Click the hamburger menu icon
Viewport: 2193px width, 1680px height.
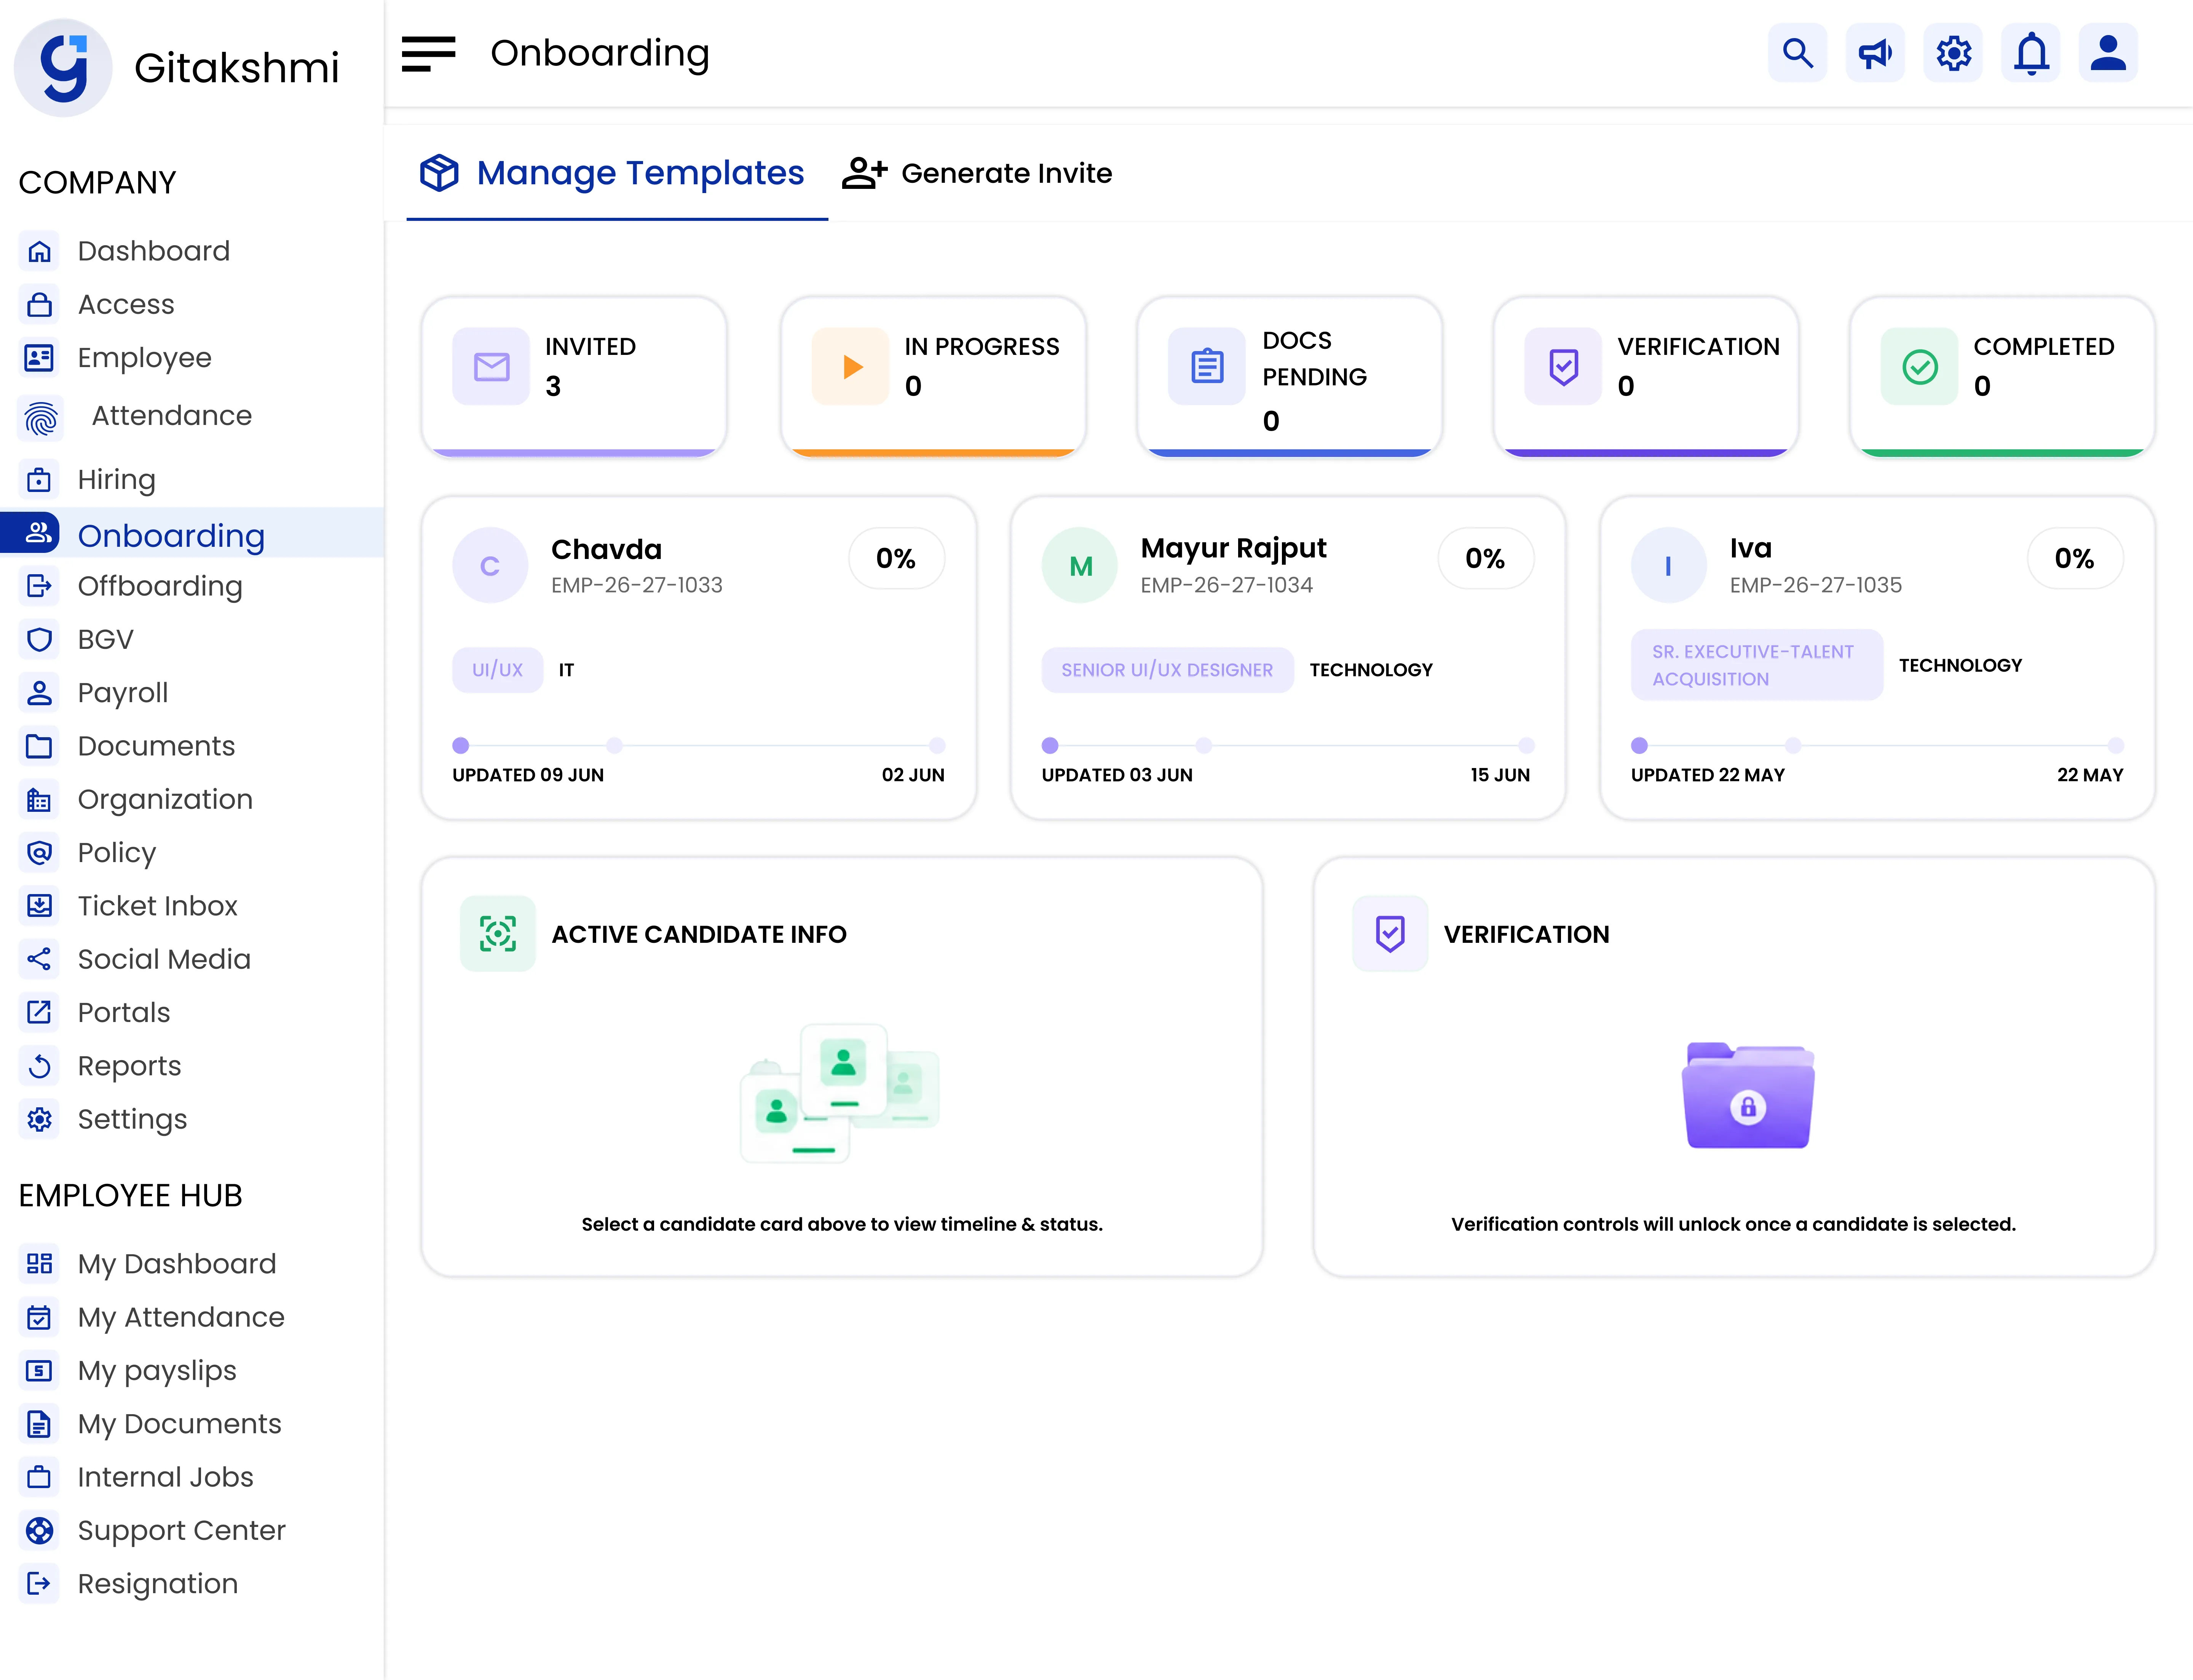coord(428,54)
